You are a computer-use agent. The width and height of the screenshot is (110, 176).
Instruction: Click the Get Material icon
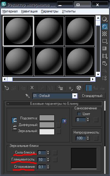[7, 88]
